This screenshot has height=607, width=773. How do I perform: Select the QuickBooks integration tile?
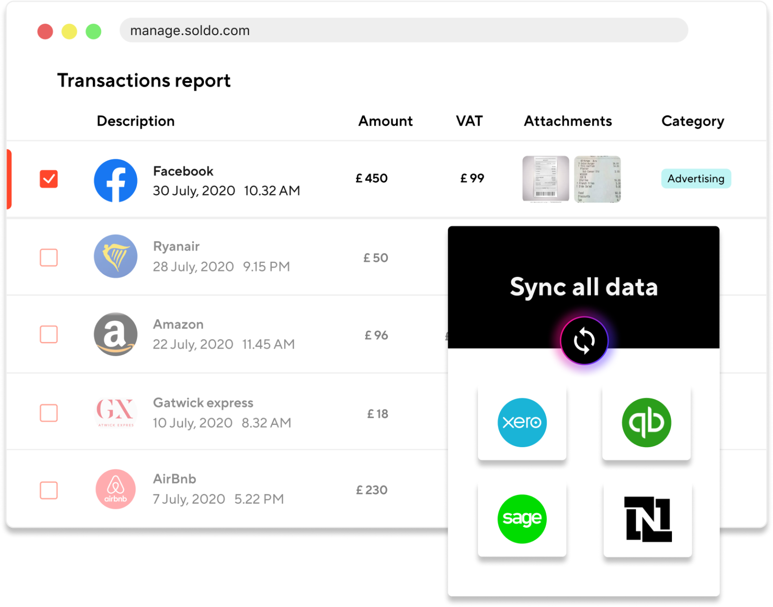click(646, 423)
